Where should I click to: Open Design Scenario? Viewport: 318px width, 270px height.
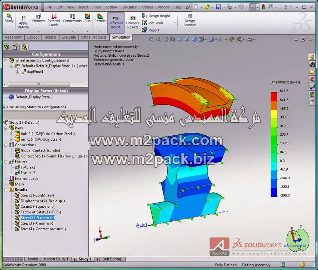coord(190,21)
